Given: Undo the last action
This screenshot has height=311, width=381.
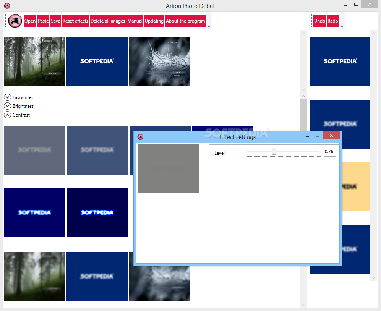Looking at the screenshot, I should pyautogui.click(x=319, y=21).
